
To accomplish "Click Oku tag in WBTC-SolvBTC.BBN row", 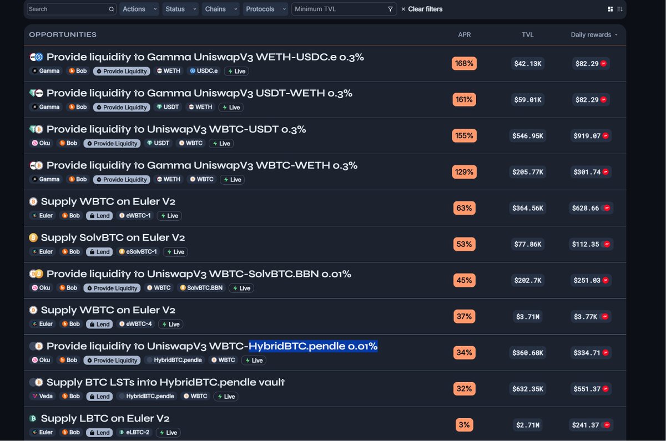I will coord(41,288).
